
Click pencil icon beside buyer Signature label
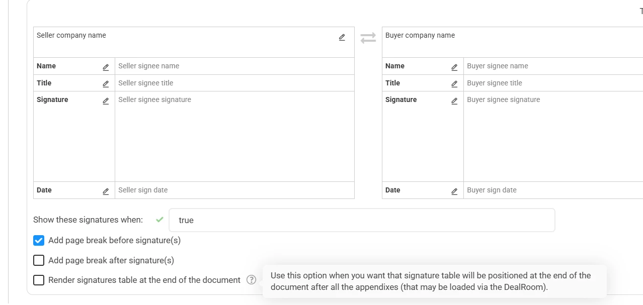tap(454, 101)
